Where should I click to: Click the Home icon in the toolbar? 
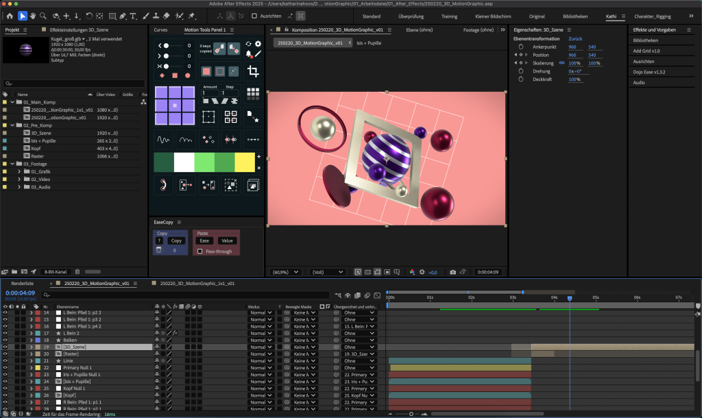[x=10, y=16]
